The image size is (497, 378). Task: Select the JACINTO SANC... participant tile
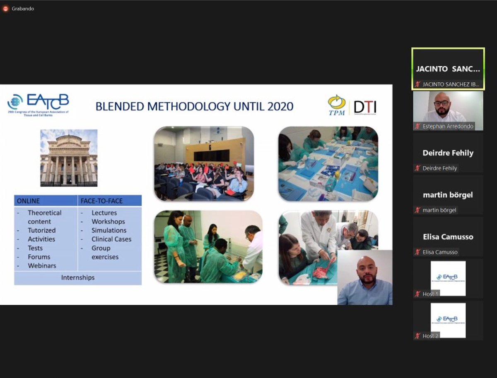click(448, 69)
